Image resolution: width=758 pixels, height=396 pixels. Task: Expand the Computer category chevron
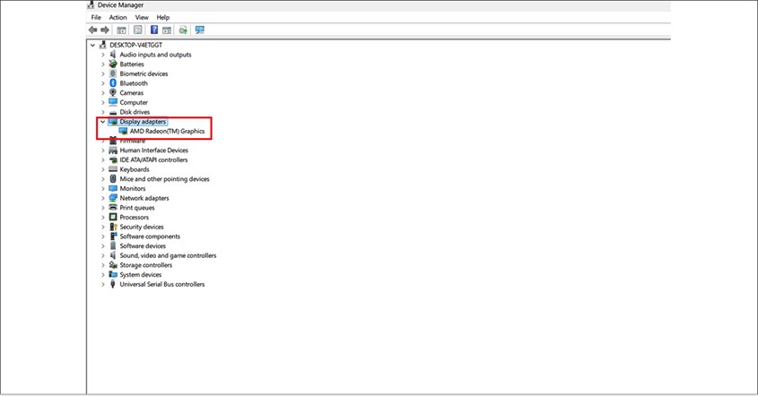tap(102, 102)
